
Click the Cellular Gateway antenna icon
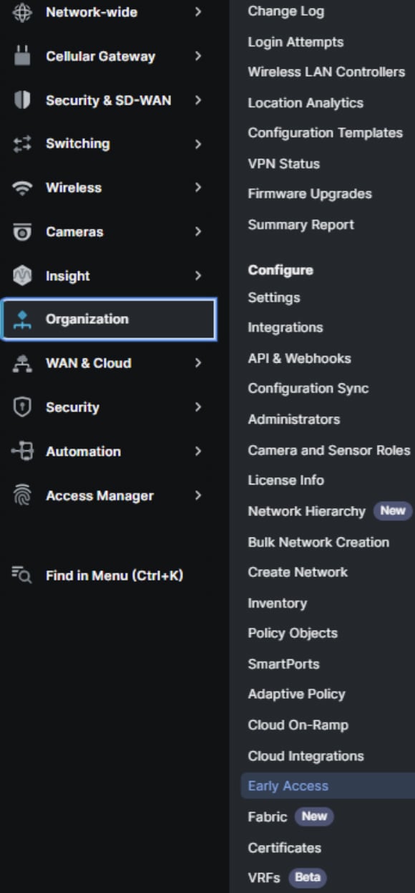[x=23, y=56]
